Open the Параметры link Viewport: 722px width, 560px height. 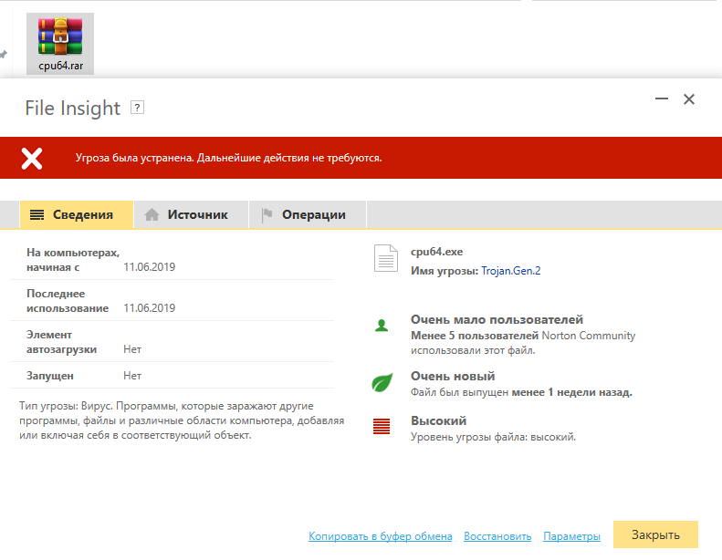571,536
